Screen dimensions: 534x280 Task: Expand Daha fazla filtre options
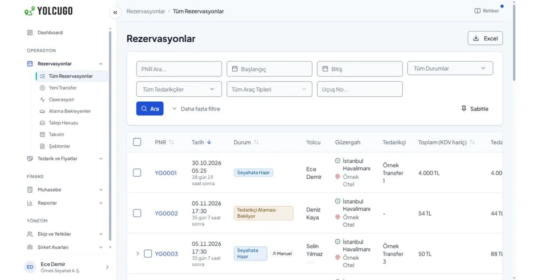tap(196, 109)
